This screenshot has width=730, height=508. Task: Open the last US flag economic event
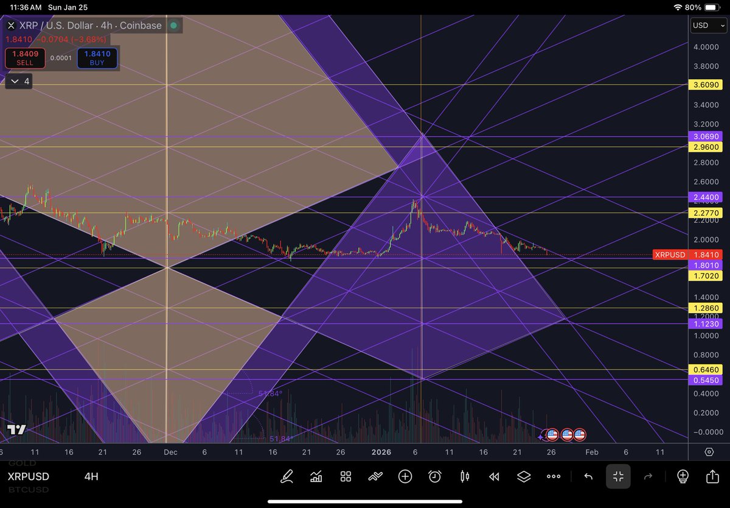coord(579,435)
